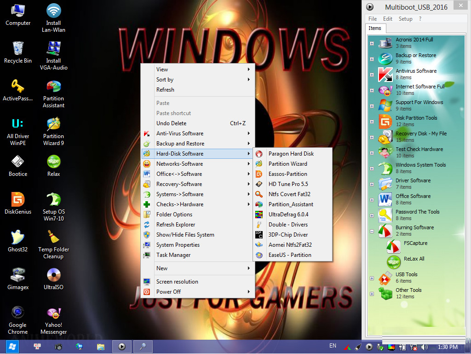Click the ReLax All icon in Multiboot panel

coord(394,262)
